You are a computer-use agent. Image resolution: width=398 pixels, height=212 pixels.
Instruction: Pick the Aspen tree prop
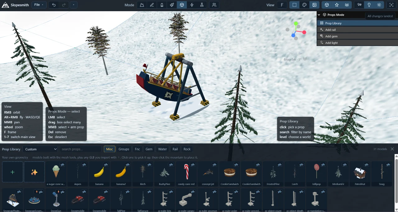click(x=78, y=173)
